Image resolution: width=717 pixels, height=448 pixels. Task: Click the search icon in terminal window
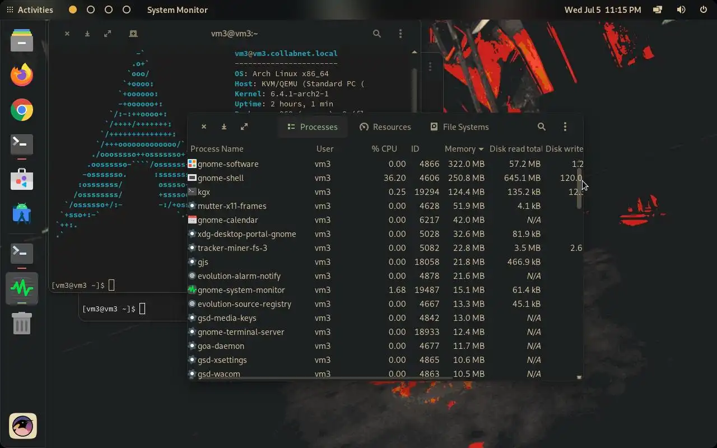[377, 34]
